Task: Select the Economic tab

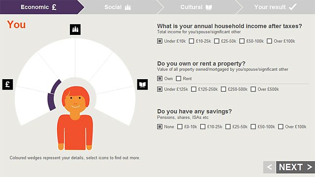Action: [39, 7]
